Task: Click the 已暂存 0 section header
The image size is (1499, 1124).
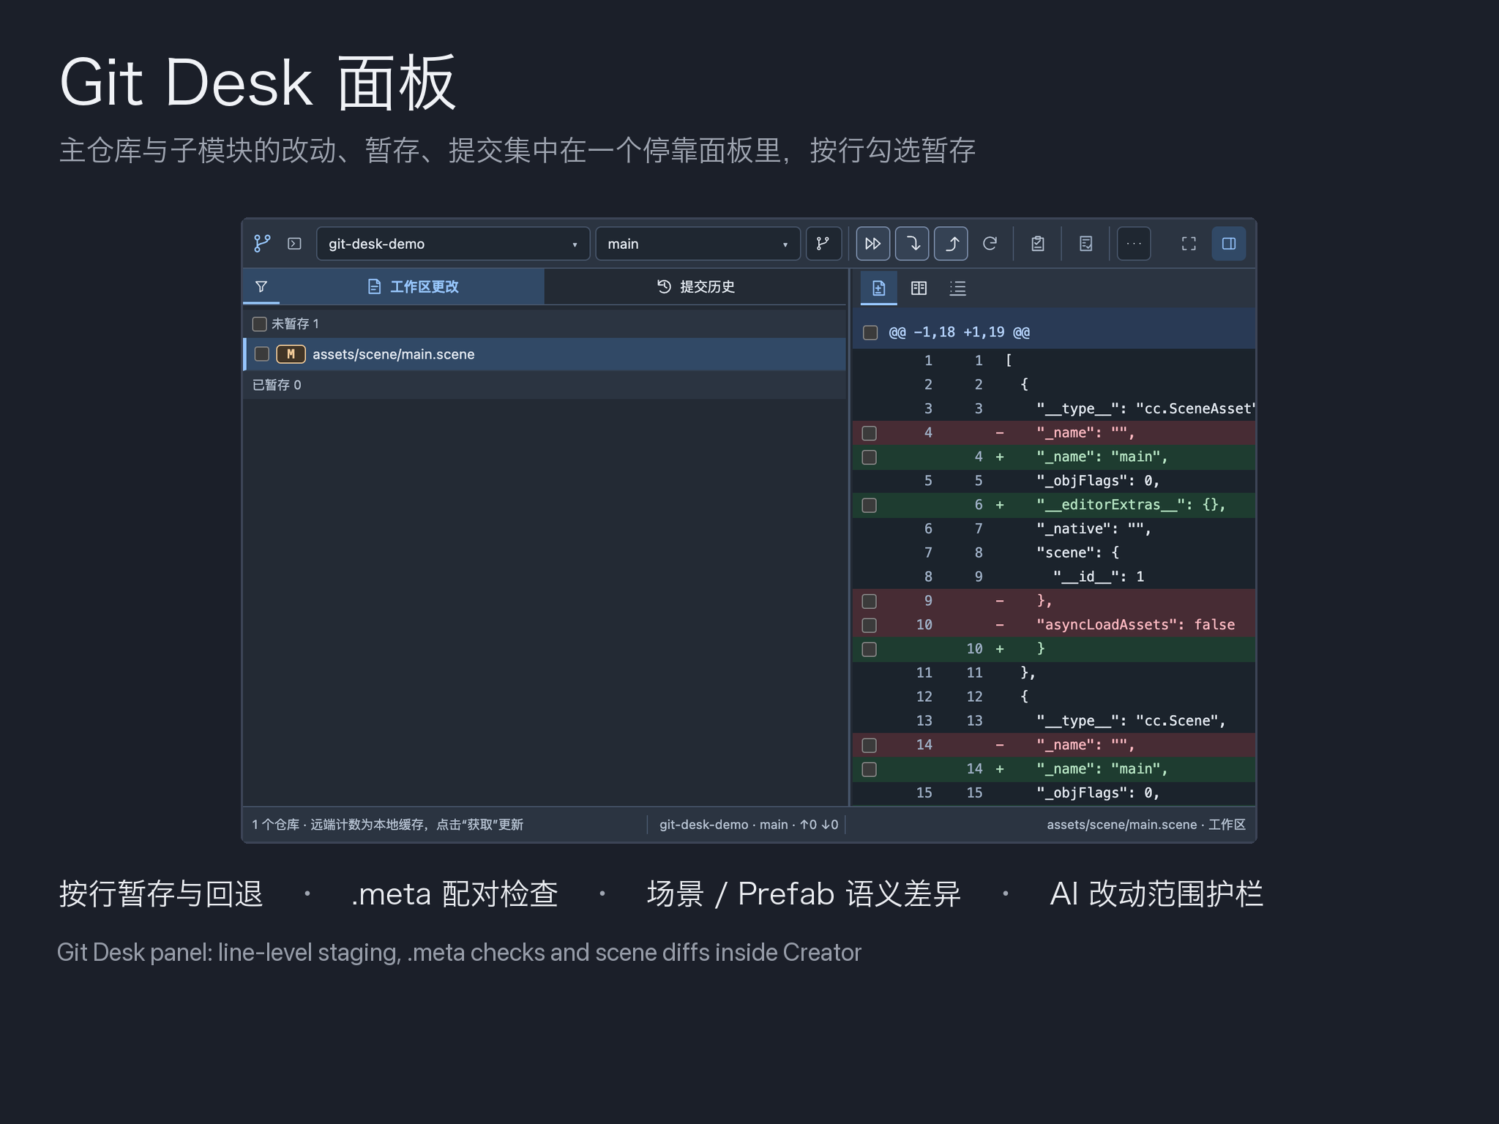Action: point(545,385)
